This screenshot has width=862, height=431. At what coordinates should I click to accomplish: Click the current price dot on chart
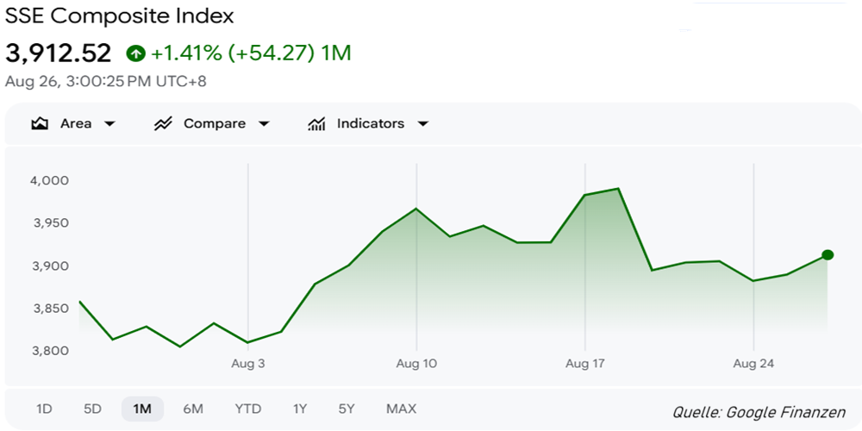(828, 254)
